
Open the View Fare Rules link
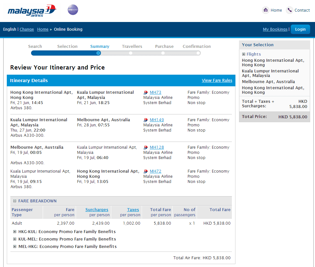coord(217,80)
